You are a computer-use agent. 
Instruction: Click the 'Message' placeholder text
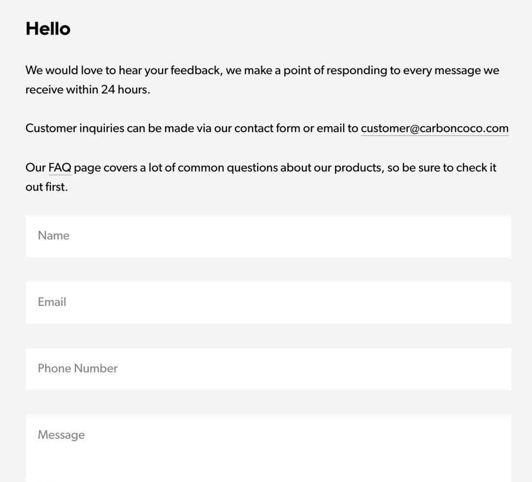click(x=62, y=435)
